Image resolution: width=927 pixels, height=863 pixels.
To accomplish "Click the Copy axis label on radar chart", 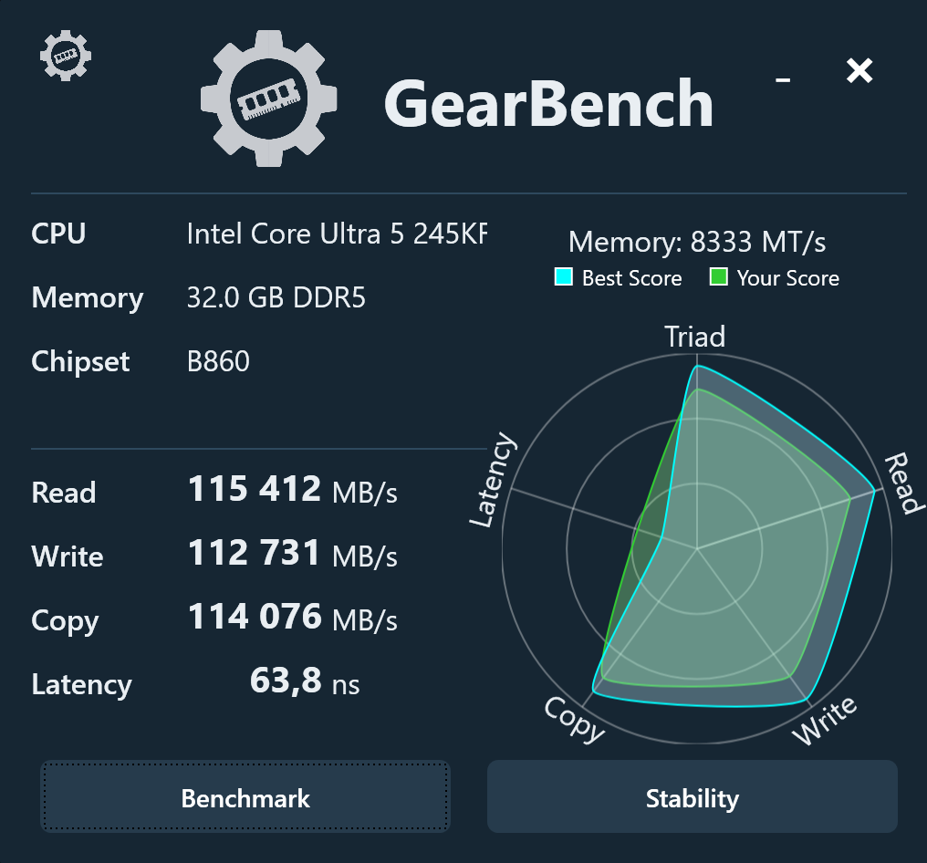I will coord(575,719).
